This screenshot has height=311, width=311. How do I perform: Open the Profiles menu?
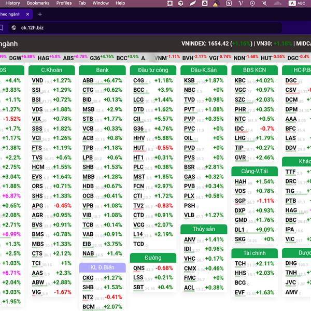pyautogui.click(x=64, y=3)
